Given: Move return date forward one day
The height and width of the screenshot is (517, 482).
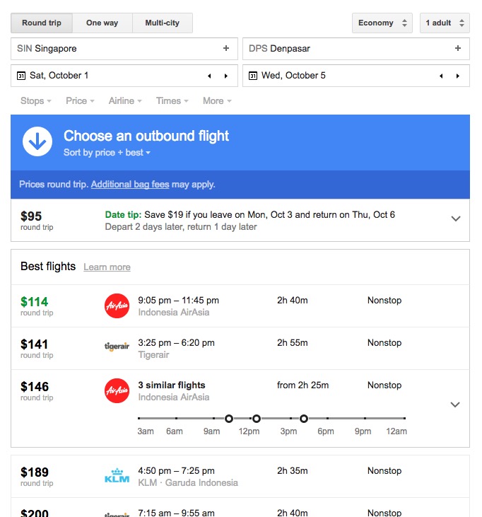Looking at the screenshot, I should tap(458, 76).
